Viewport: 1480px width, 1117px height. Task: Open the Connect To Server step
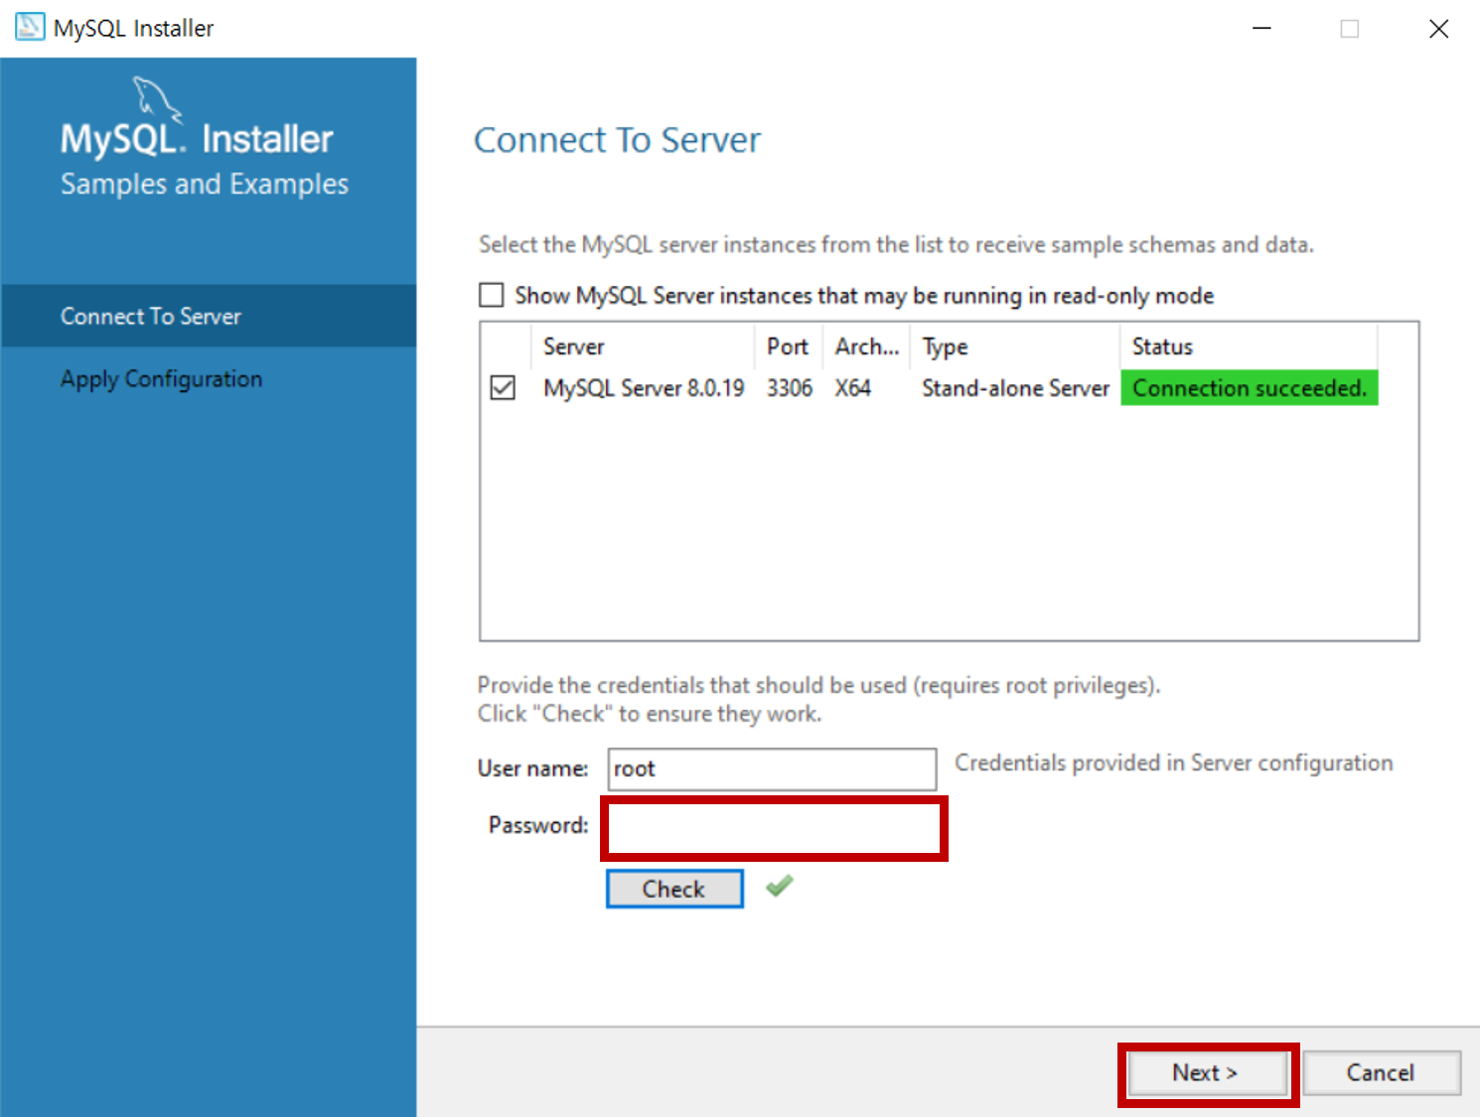point(209,316)
